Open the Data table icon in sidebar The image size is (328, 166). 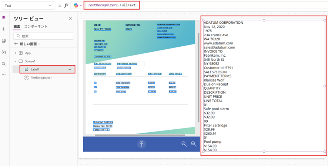click(4, 41)
